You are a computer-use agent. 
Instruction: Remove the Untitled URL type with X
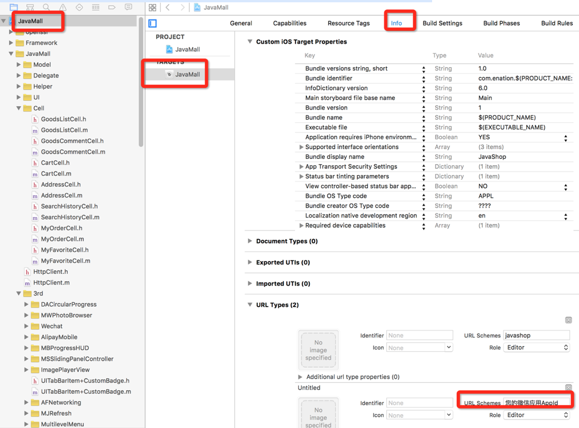click(569, 387)
